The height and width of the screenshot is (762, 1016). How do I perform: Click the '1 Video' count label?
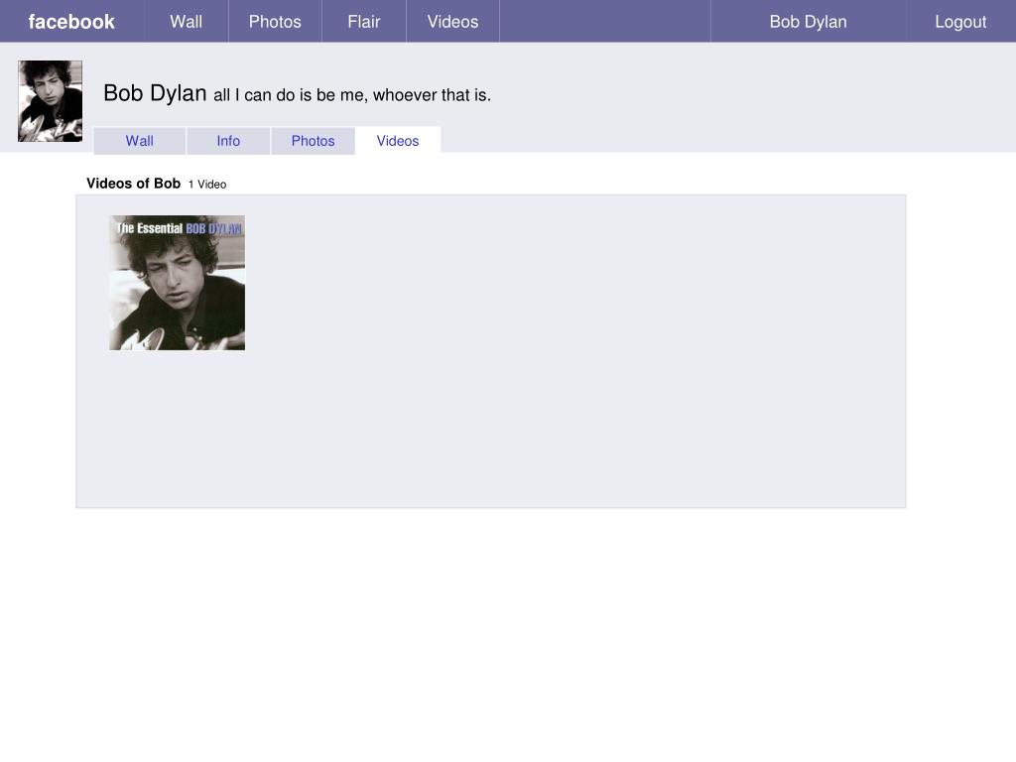(x=207, y=185)
